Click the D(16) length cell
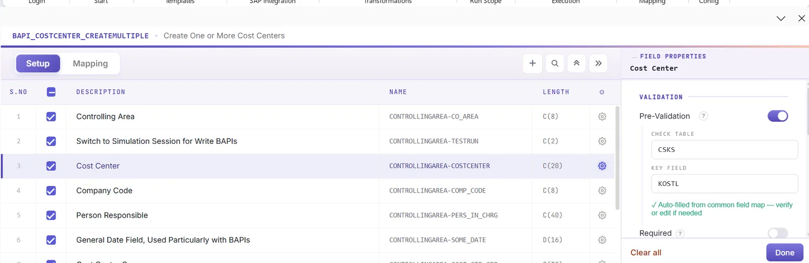This screenshot has width=809, height=263. point(552,240)
